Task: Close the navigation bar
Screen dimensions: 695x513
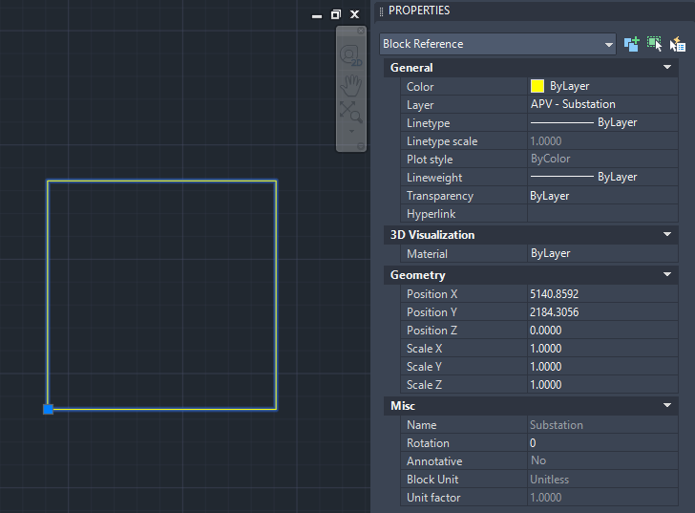Action: click(361, 31)
